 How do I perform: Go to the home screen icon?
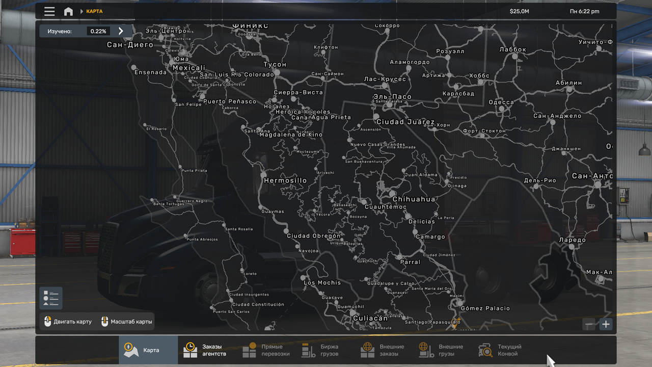pyautogui.click(x=68, y=11)
